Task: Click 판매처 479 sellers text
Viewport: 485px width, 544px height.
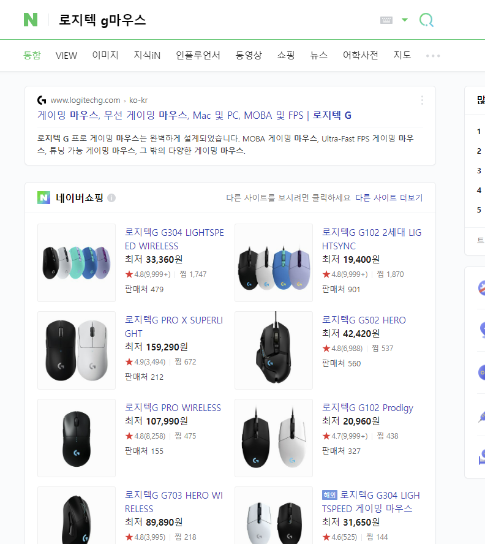Action: tap(144, 289)
